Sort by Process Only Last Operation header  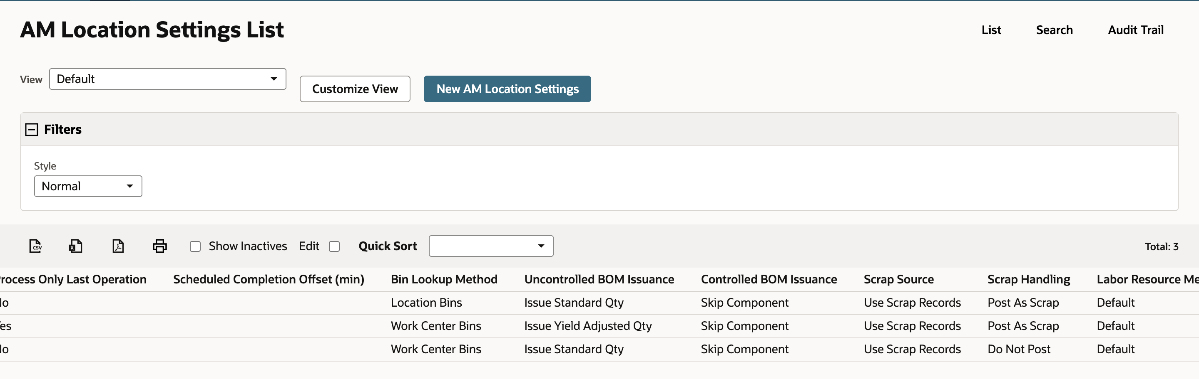[x=72, y=279]
